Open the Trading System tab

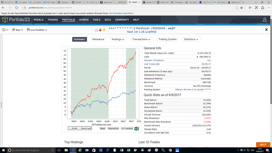[x=168, y=39]
